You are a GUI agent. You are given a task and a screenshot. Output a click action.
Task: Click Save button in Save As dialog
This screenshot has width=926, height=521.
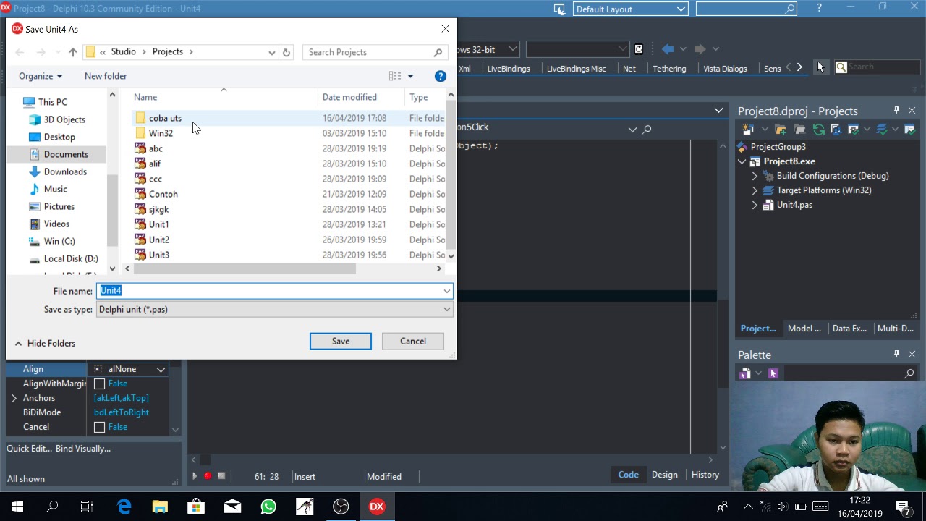click(341, 341)
